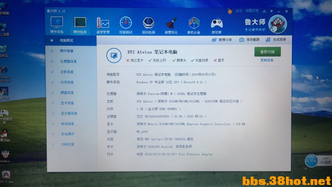Click the Windows XP 专业版 operating system value
Screen dimensions: 332x187
click(x=171, y=82)
